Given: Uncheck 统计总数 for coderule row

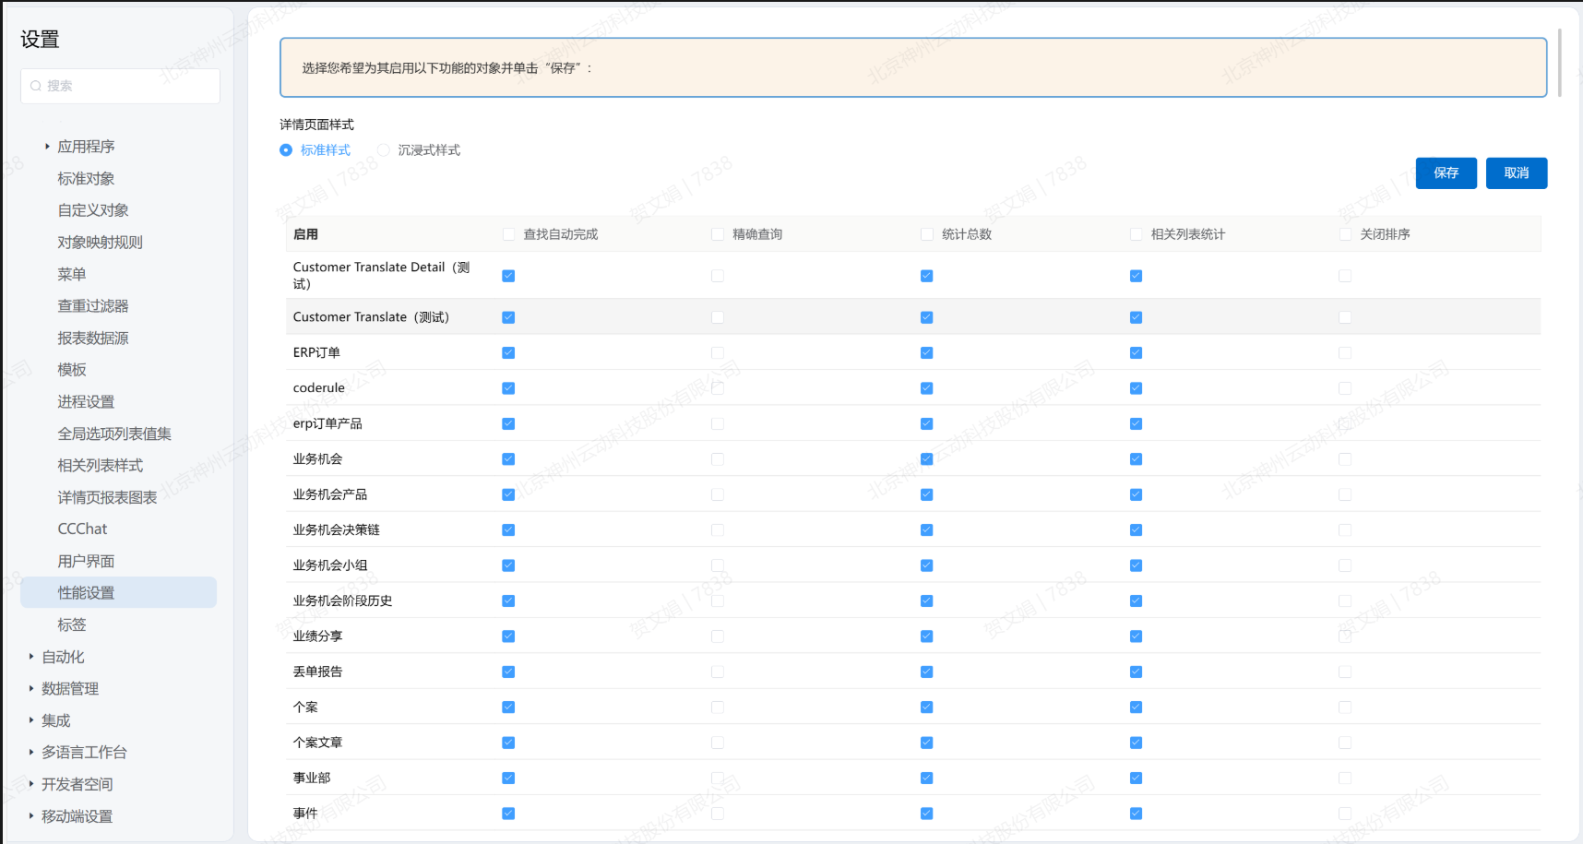Looking at the screenshot, I should coord(926,388).
